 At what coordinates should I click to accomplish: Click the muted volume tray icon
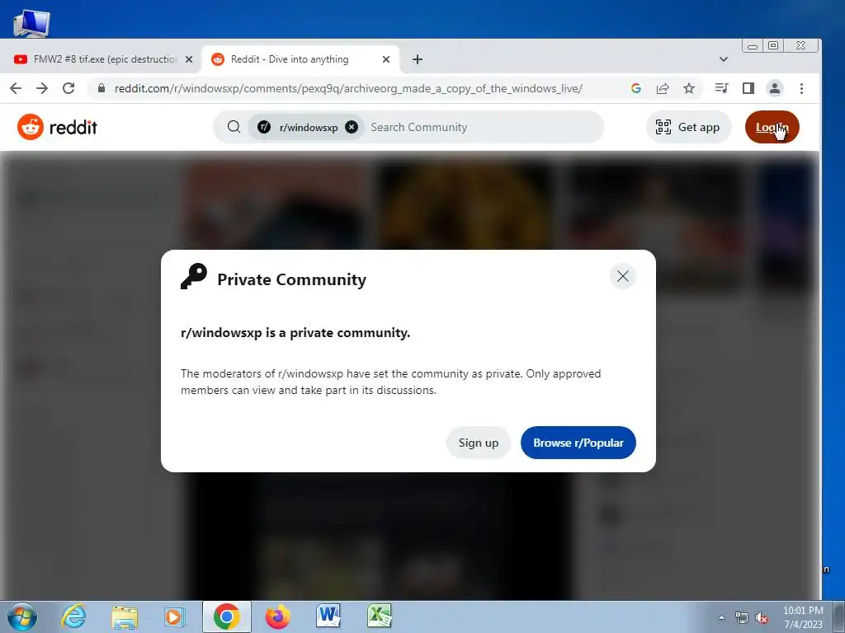click(x=762, y=618)
